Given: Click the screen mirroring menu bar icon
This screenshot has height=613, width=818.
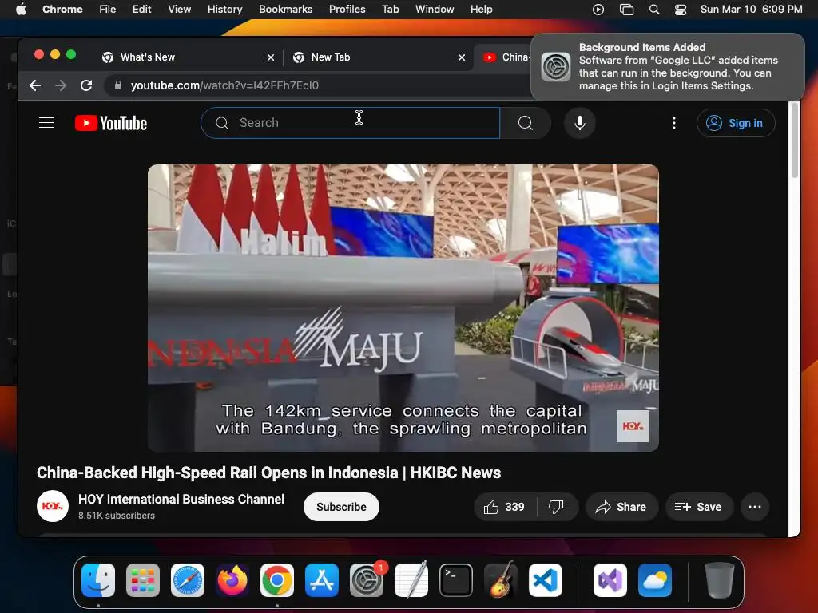Looking at the screenshot, I should pyautogui.click(x=626, y=10).
